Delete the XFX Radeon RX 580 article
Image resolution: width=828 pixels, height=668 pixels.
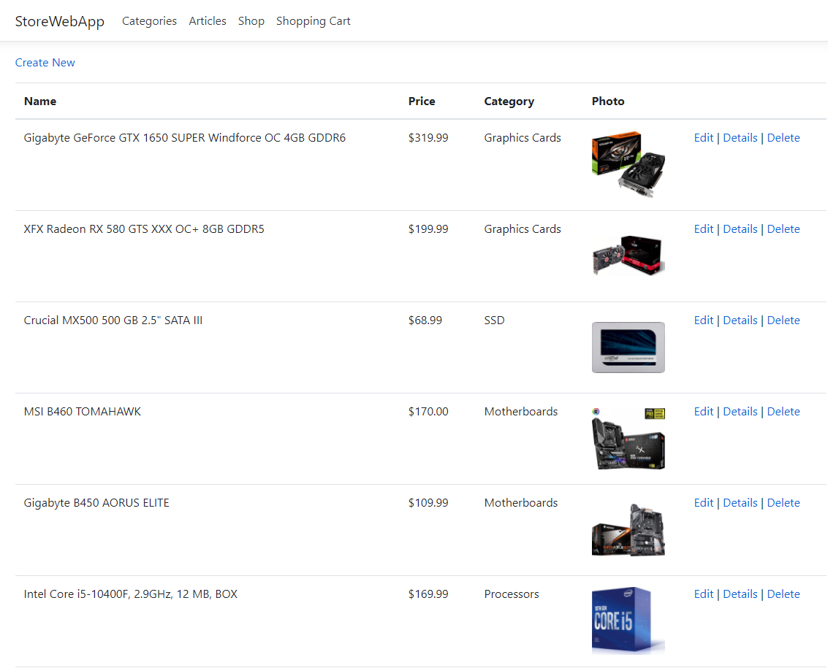pos(783,229)
